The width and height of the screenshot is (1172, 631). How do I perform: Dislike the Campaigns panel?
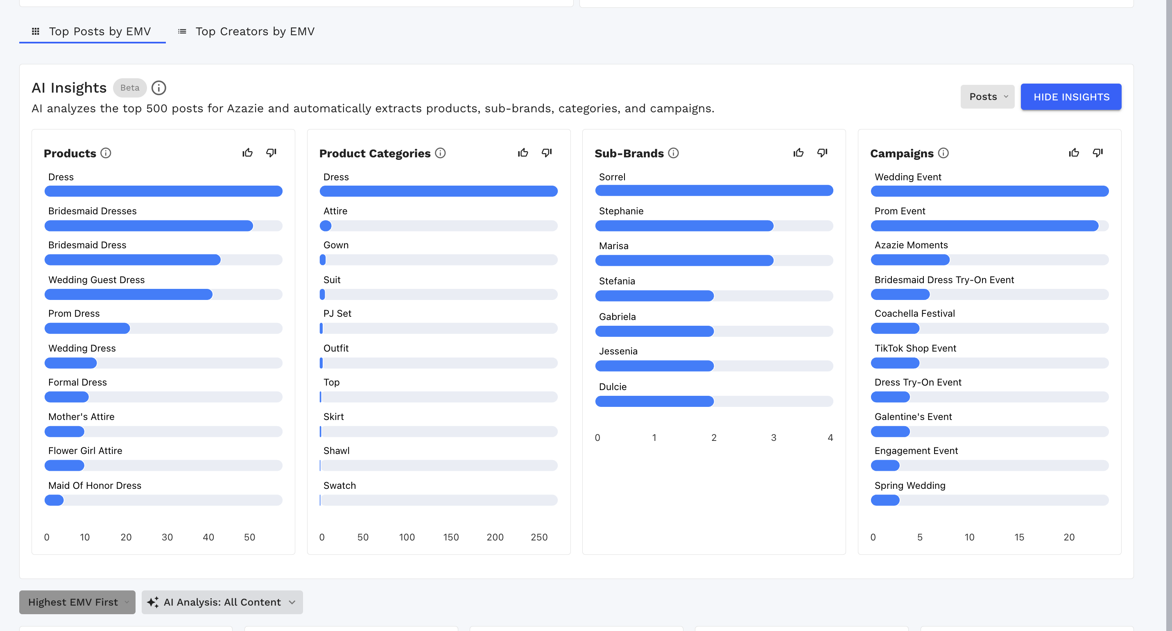(1097, 152)
